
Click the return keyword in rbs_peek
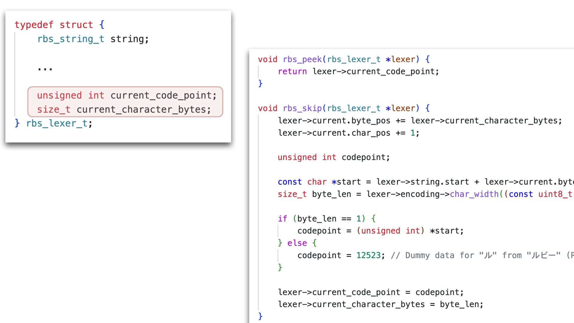[292, 71]
